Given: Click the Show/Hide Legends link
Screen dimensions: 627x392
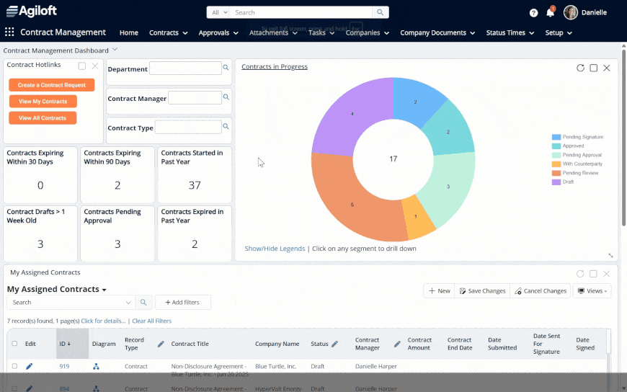Looking at the screenshot, I should click(275, 249).
